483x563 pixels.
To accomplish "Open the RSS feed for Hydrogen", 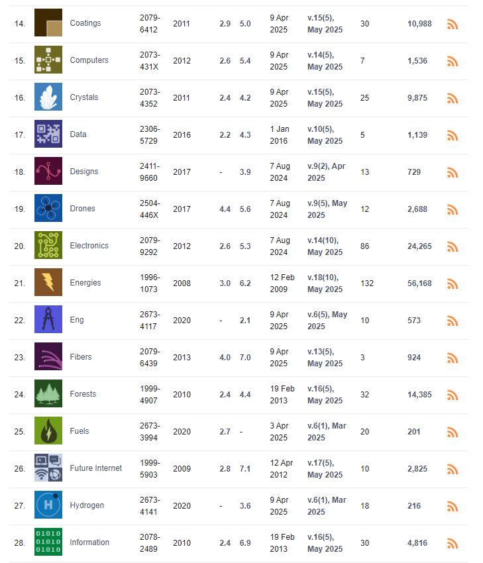I will 452,506.
